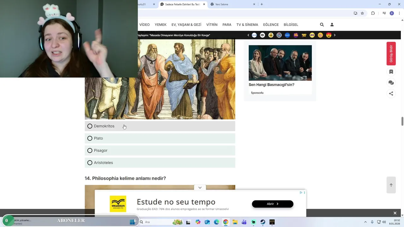This screenshot has height=227, width=404.
Task: Open the EĞLENCE menu item
Action: [x=271, y=25]
